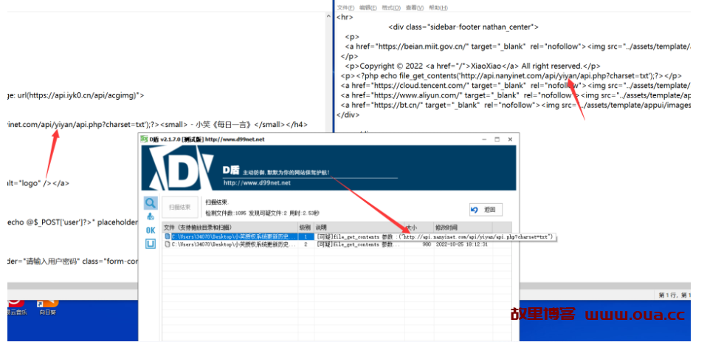The height and width of the screenshot is (342, 707).
Task: Click the 检测文件数:1095 summary text
Action: point(225,213)
